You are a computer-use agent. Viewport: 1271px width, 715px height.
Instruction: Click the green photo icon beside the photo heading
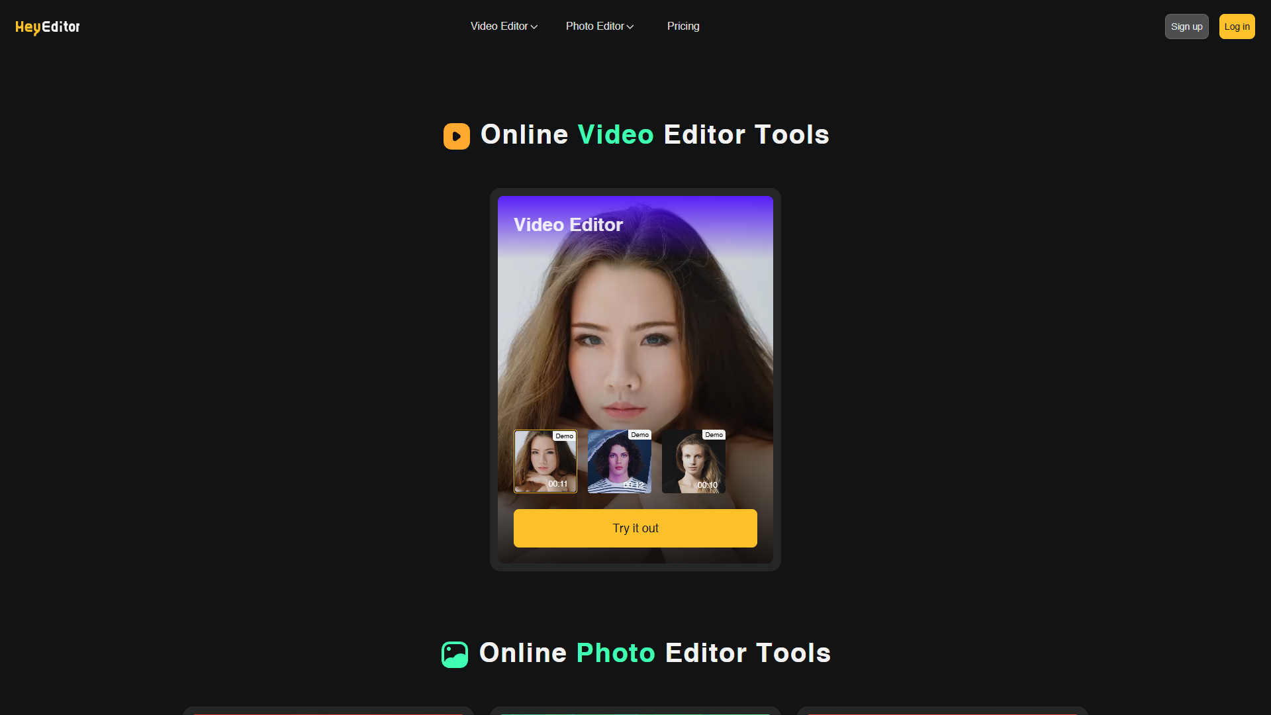(454, 654)
